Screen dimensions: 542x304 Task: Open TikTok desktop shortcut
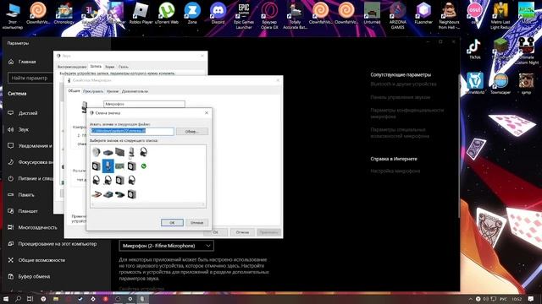click(474, 49)
